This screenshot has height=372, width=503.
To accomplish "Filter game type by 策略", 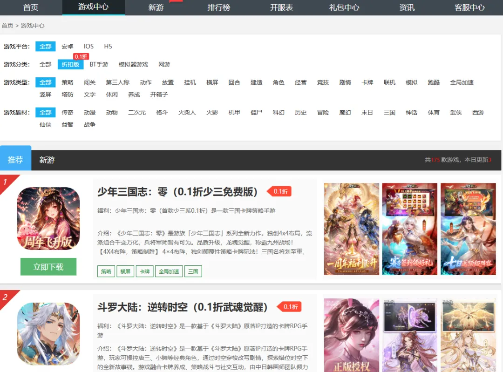I will tap(68, 82).
